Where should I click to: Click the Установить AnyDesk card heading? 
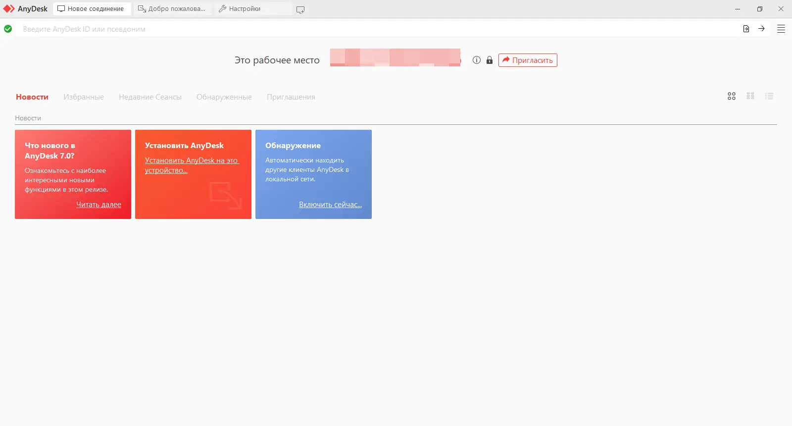click(184, 145)
